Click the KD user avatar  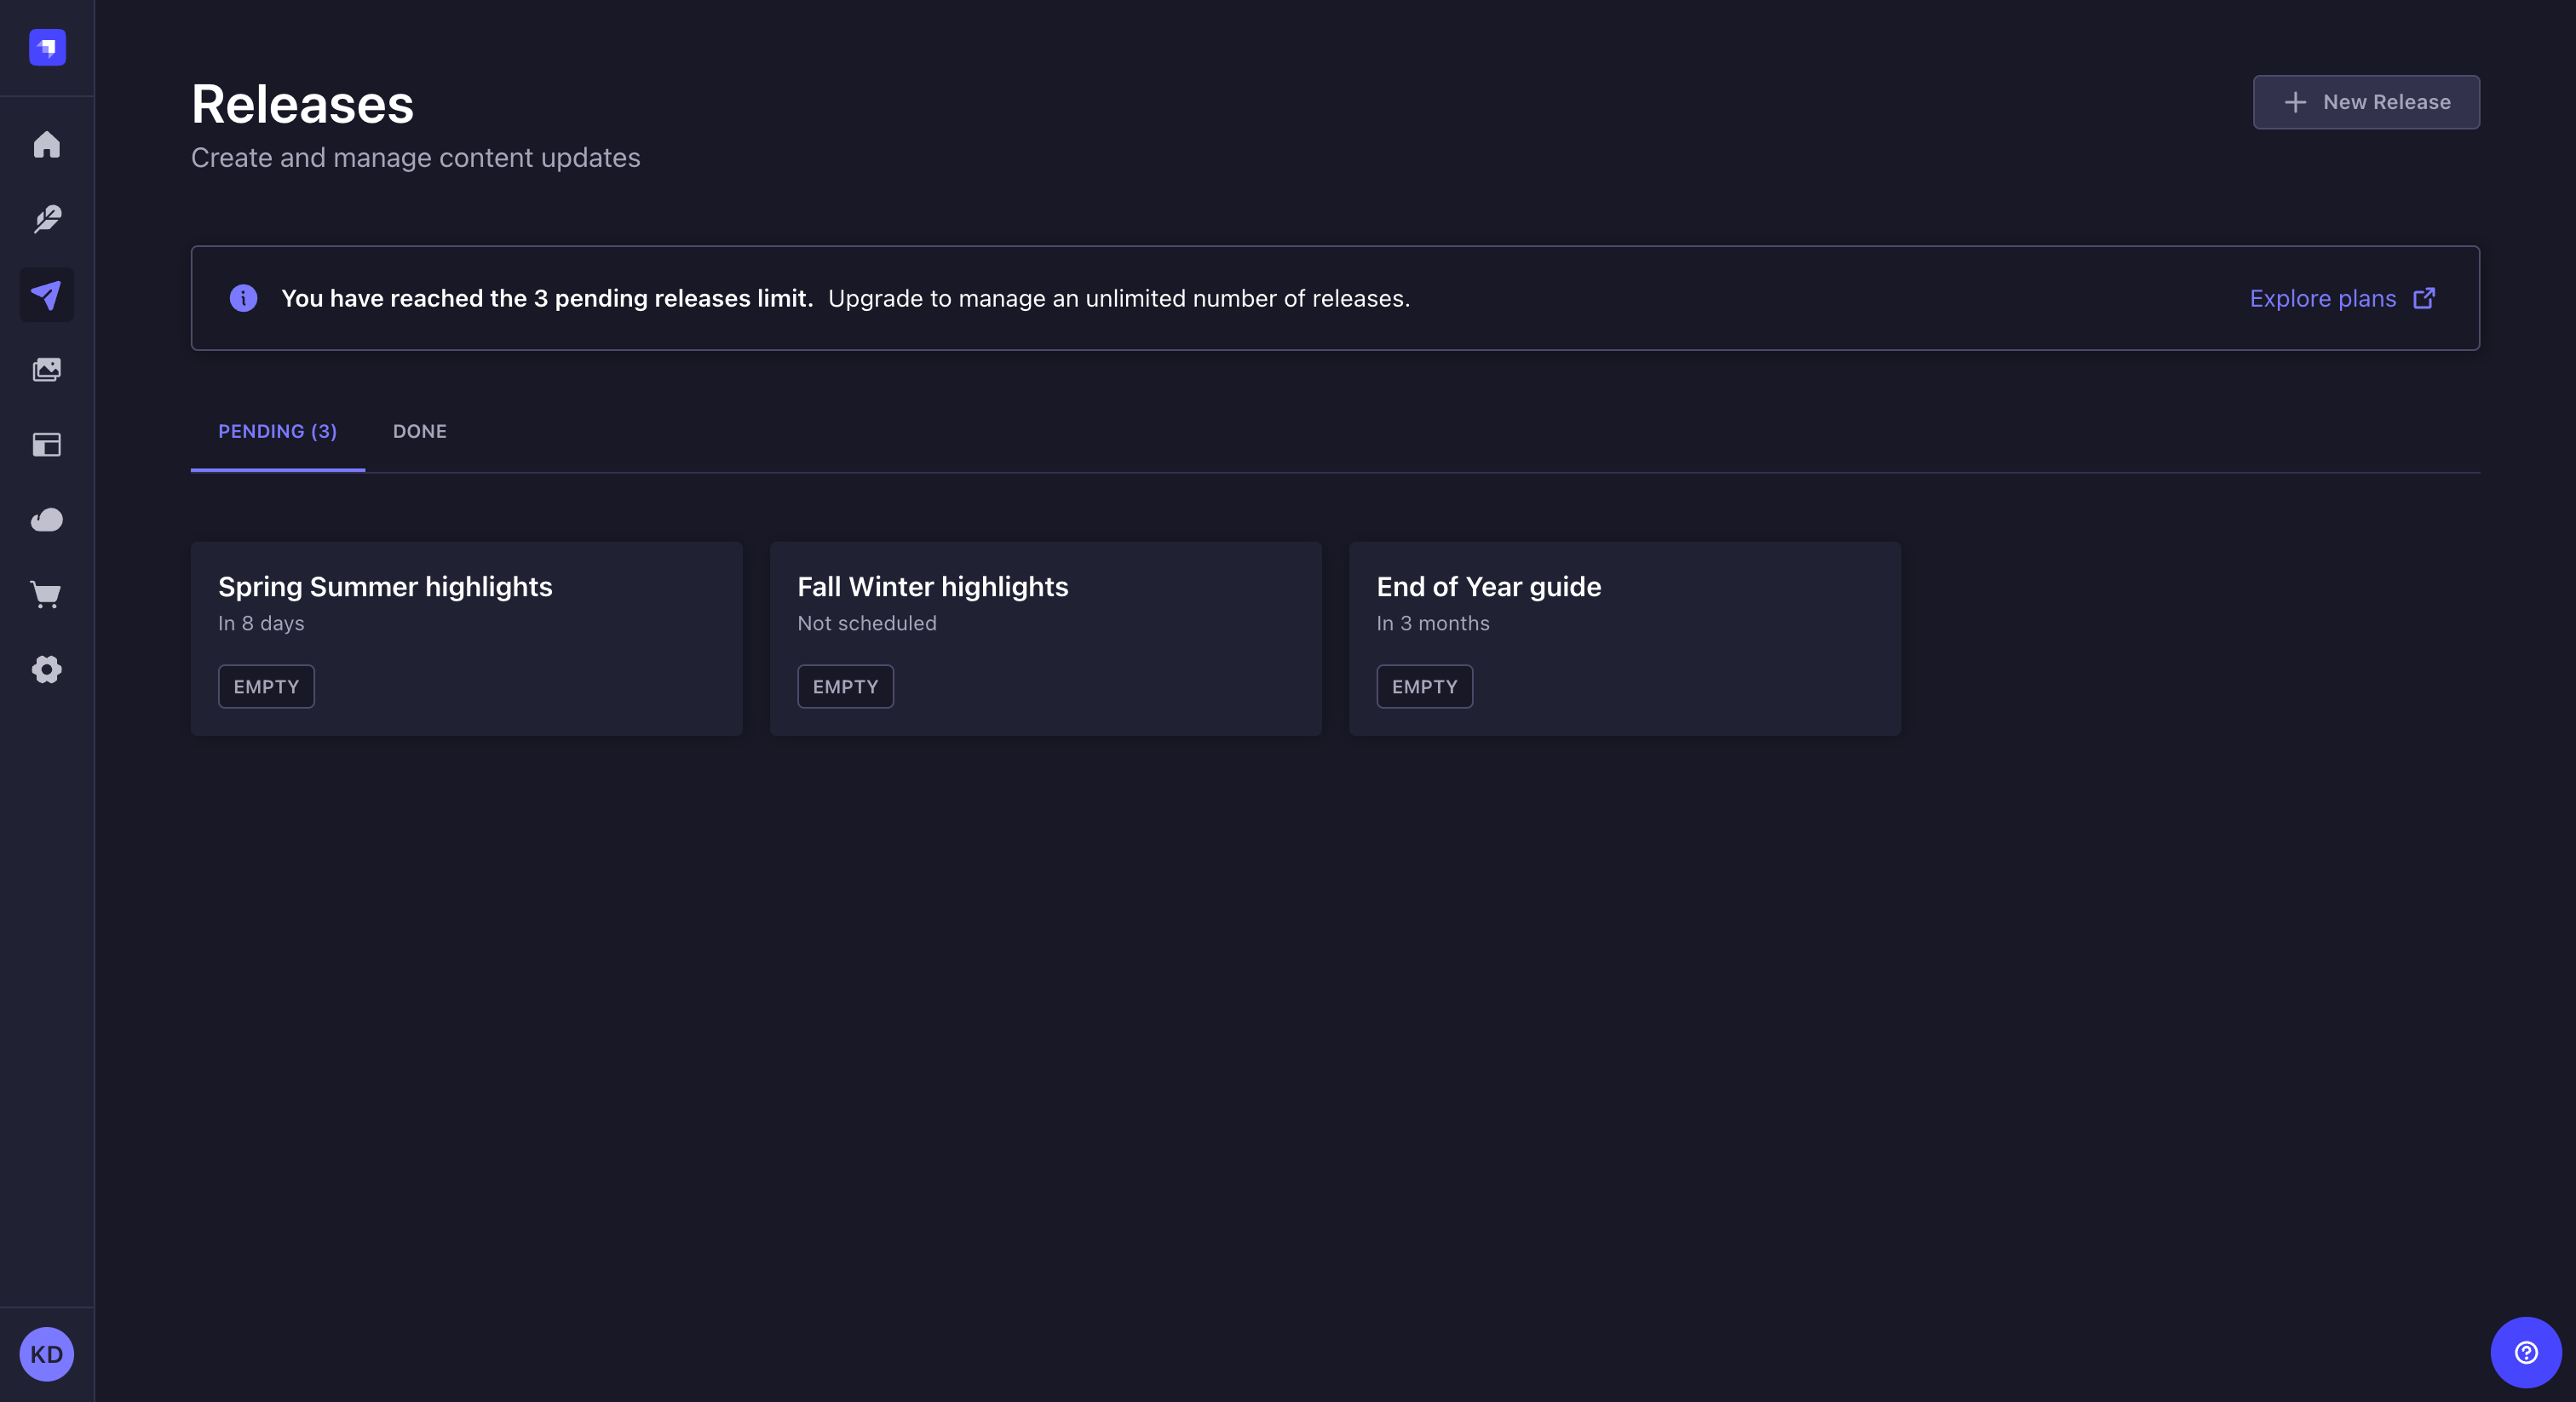click(x=47, y=1354)
